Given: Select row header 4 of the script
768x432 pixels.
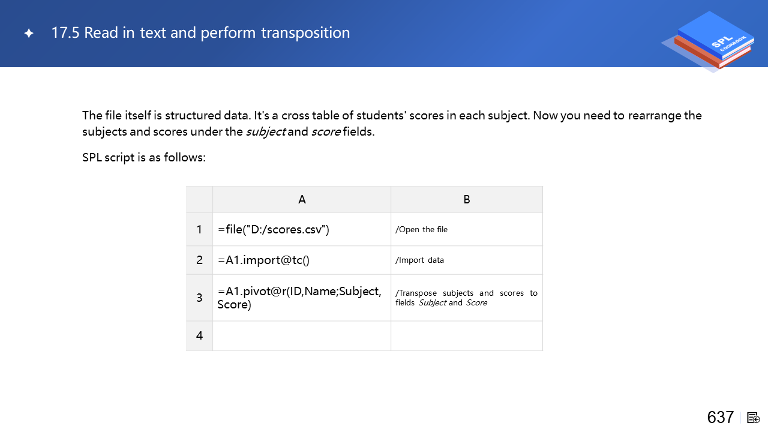Looking at the screenshot, I should pyautogui.click(x=200, y=335).
